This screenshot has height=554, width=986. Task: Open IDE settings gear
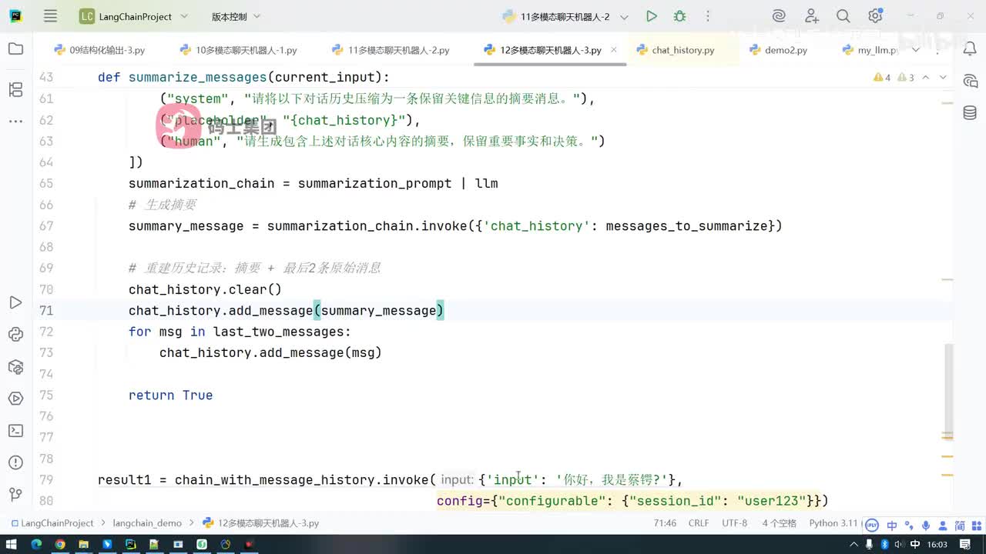click(875, 16)
